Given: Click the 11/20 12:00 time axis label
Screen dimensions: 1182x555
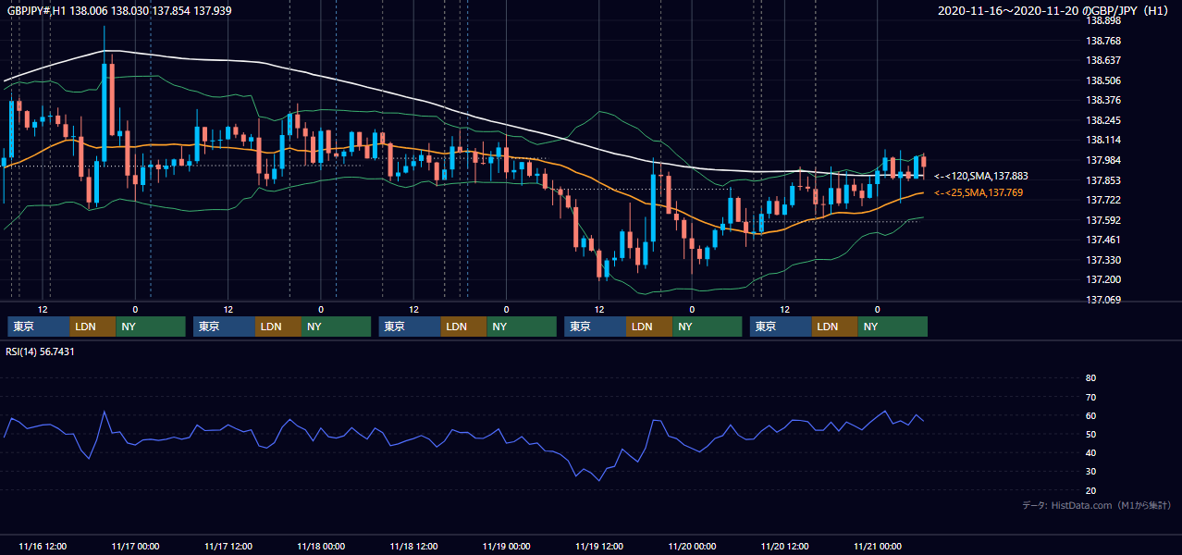Looking at the screenshot, I should (x=784, y=546).
